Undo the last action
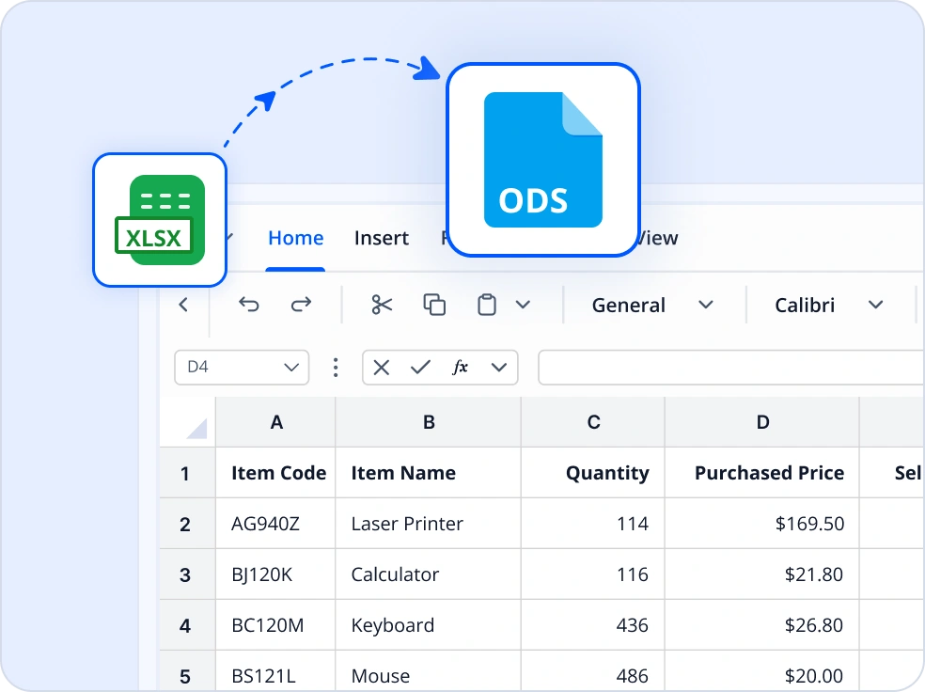Screen dimensions: 925x692 (248, 305)
